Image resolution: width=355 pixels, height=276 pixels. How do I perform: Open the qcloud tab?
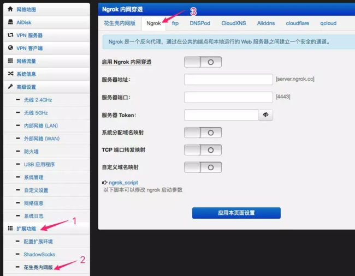328,23
